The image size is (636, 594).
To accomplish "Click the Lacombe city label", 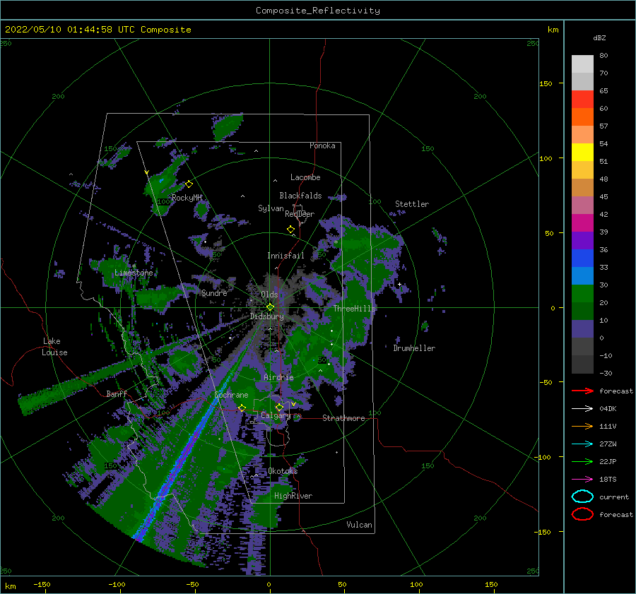I will [305, 177].
